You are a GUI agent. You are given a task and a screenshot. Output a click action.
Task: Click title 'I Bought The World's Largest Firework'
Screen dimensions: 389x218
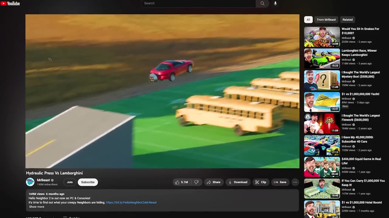coord(361,117)
